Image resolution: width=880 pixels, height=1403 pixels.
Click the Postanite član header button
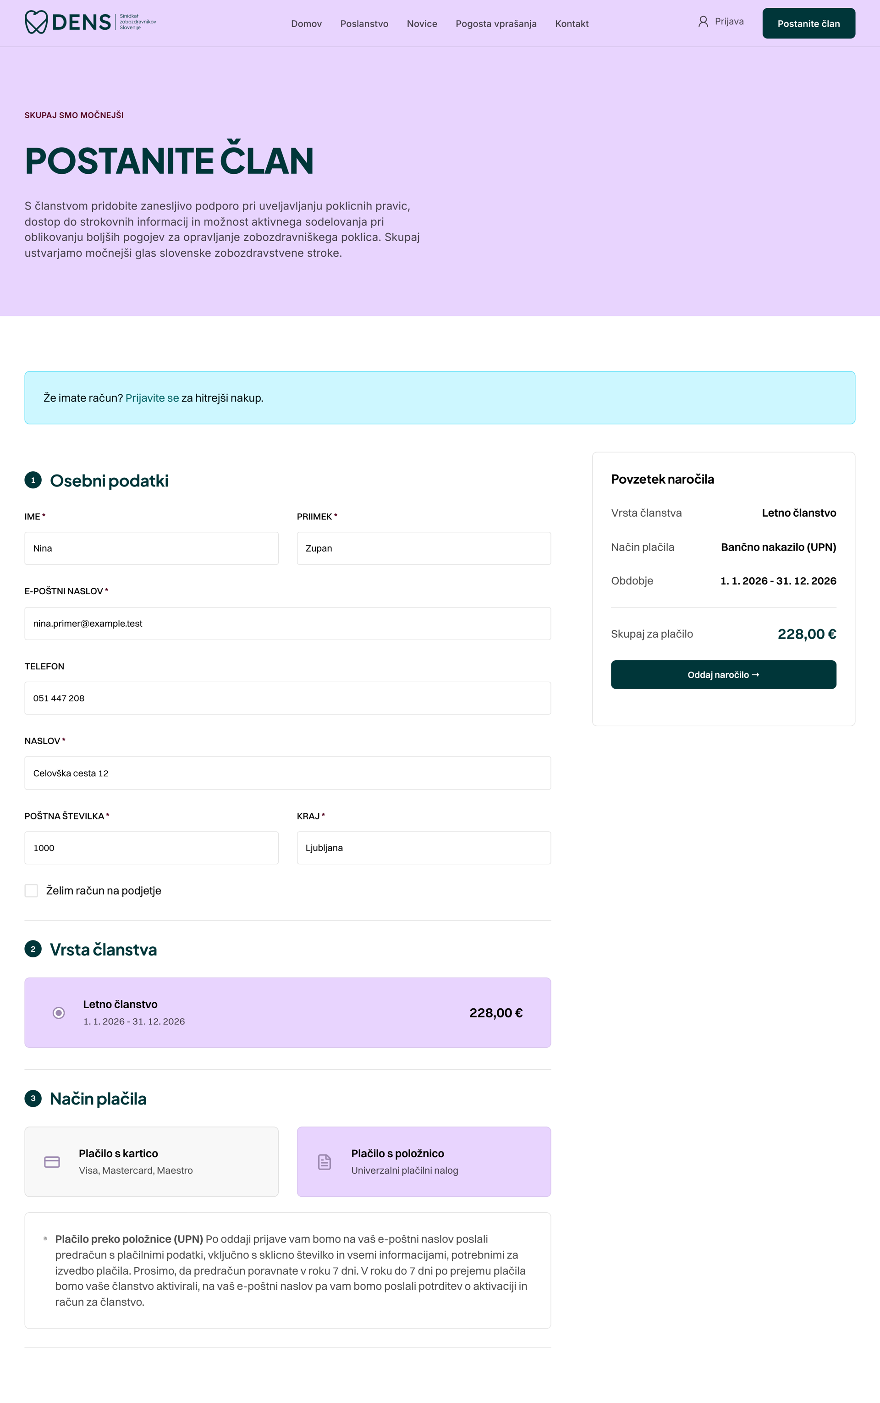[x=808, y=23]
